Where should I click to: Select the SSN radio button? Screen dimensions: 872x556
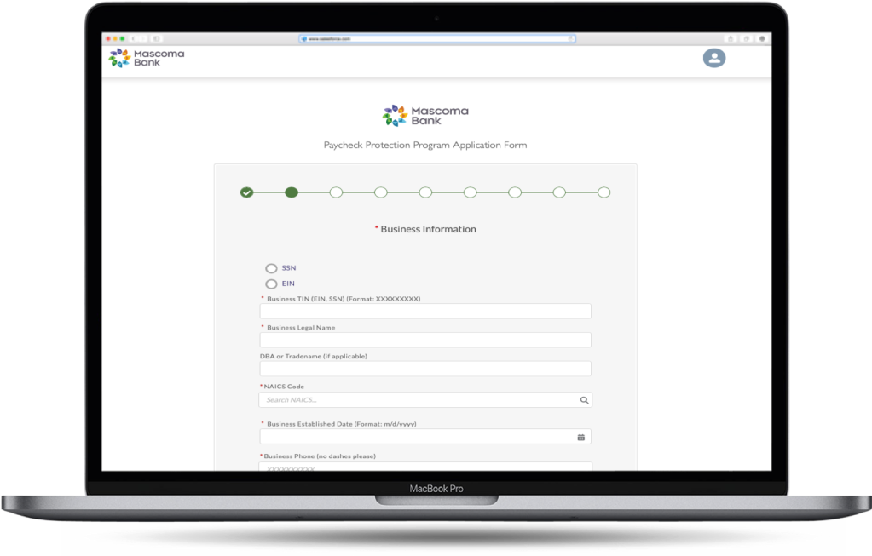[271, 268]
